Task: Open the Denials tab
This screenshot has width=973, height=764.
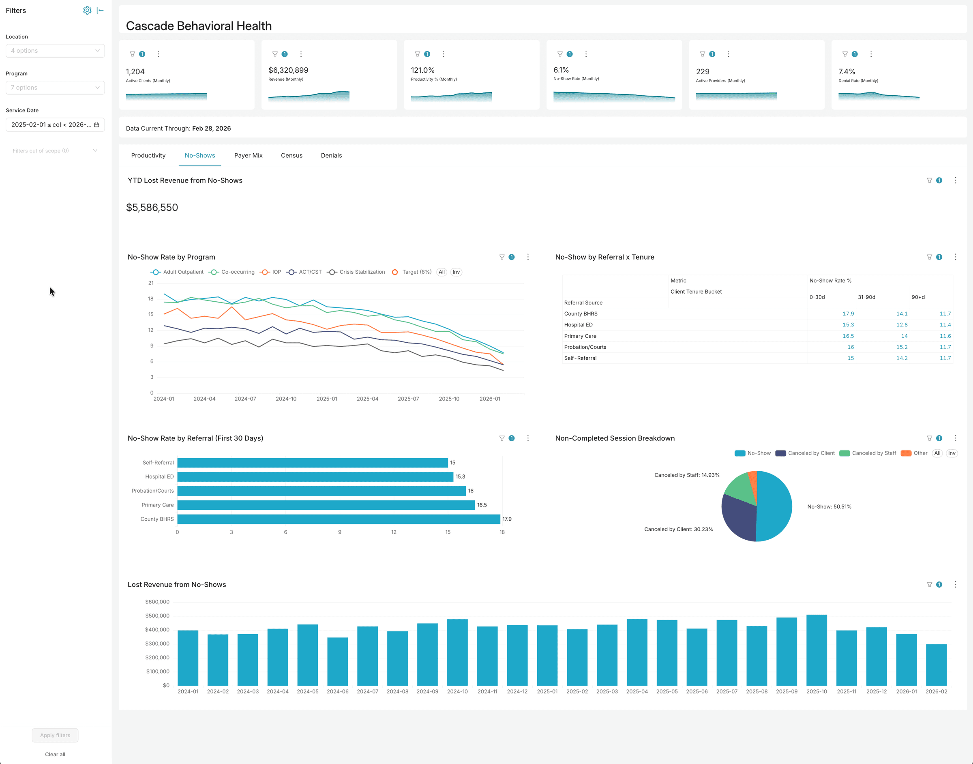Action: [x=331, y=155]
